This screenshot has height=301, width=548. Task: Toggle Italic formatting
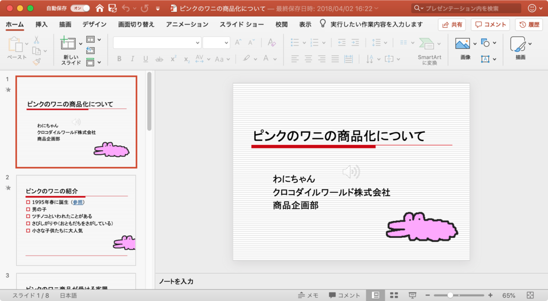[x=133, y=59]
